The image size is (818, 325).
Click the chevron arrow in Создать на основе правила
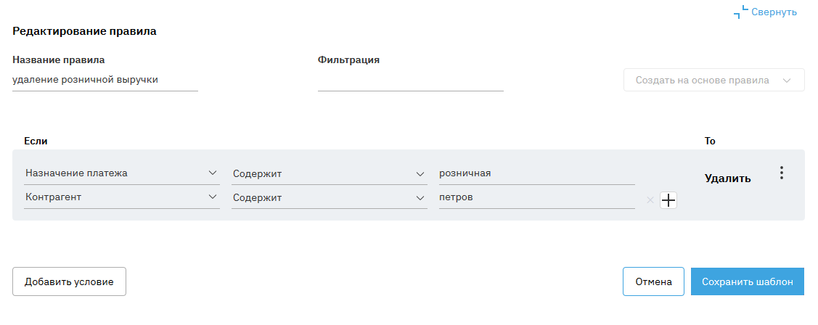pos(788,81)
